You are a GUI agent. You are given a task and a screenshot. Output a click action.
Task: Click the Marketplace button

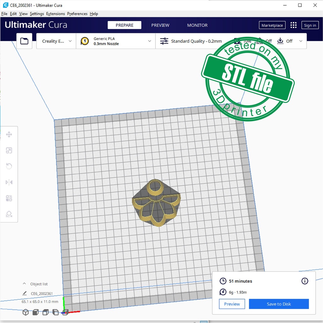(272, 26)
